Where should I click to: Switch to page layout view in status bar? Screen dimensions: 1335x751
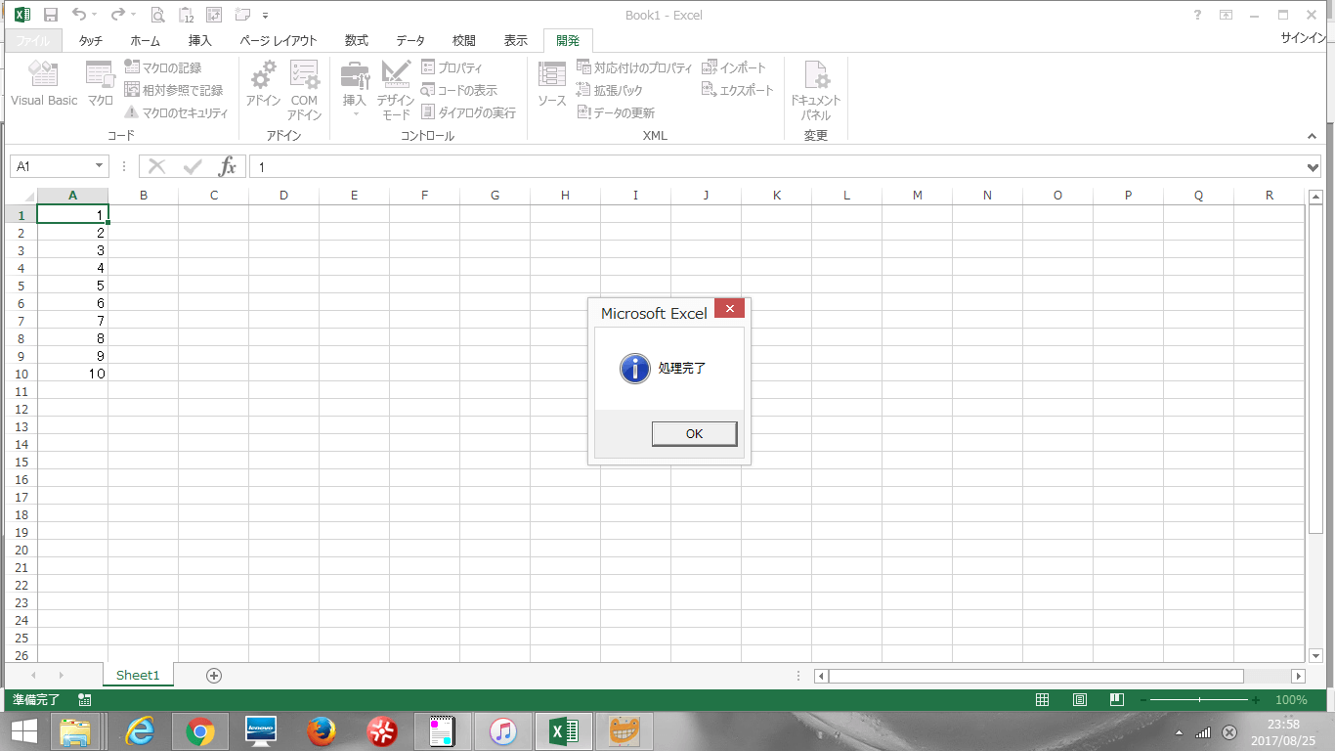click(x=1079, y=700)
